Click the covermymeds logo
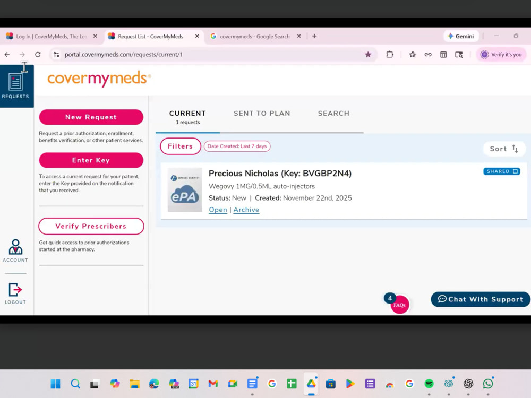 tap(99, 79)
